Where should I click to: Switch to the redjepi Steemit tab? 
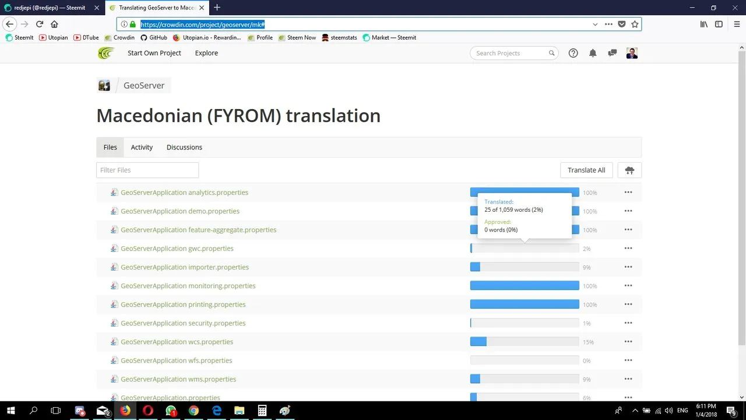pos(52,8)
